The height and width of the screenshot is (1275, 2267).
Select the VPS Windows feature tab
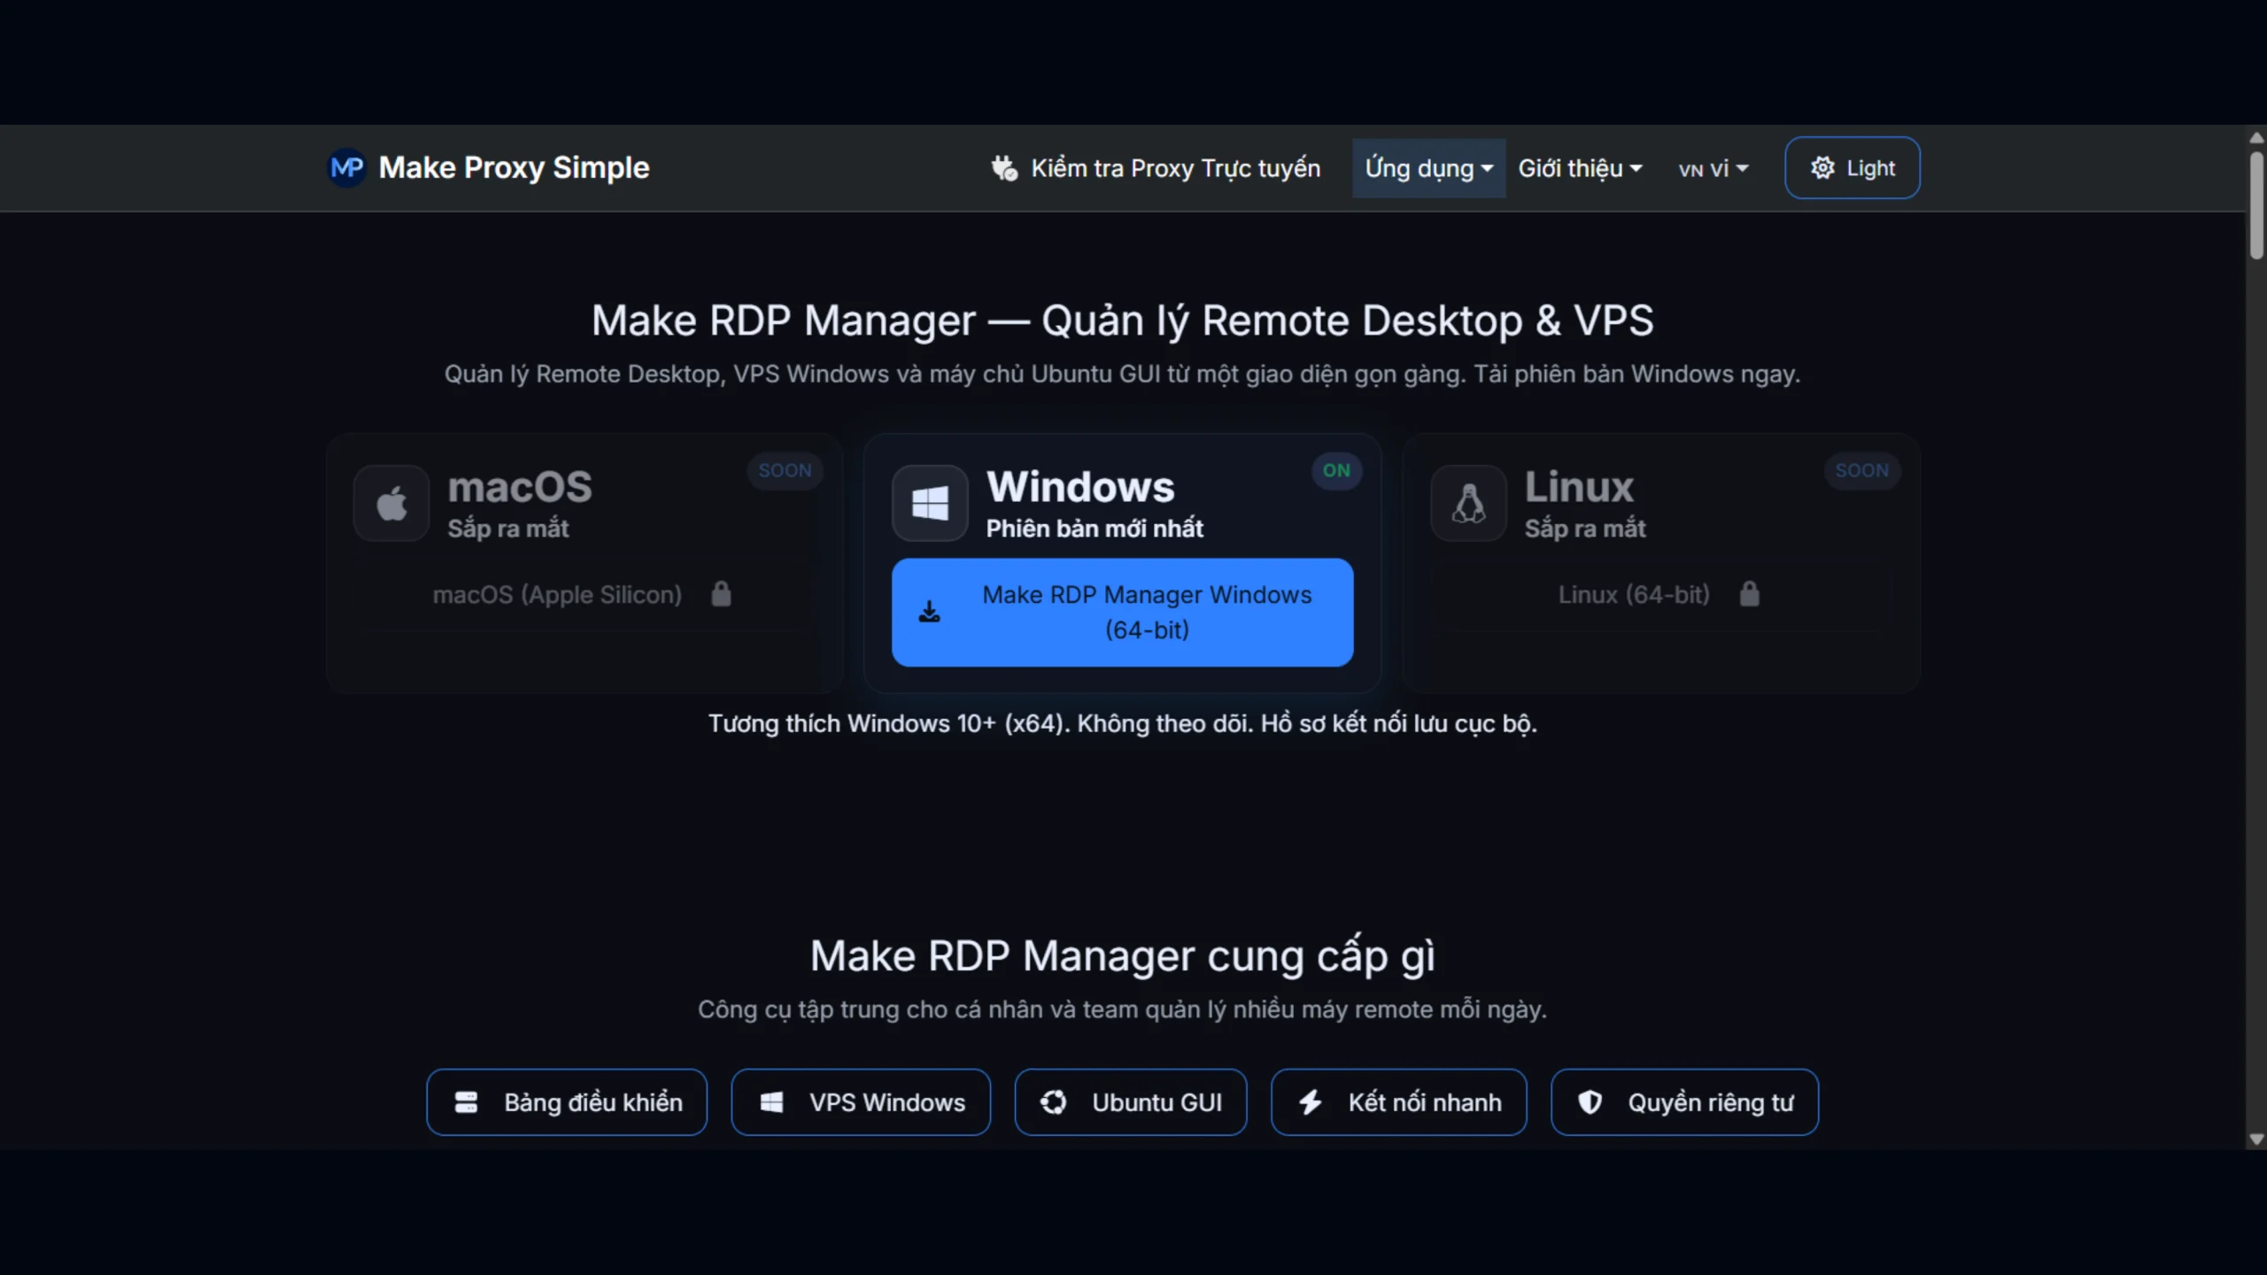coord(861,1102)
